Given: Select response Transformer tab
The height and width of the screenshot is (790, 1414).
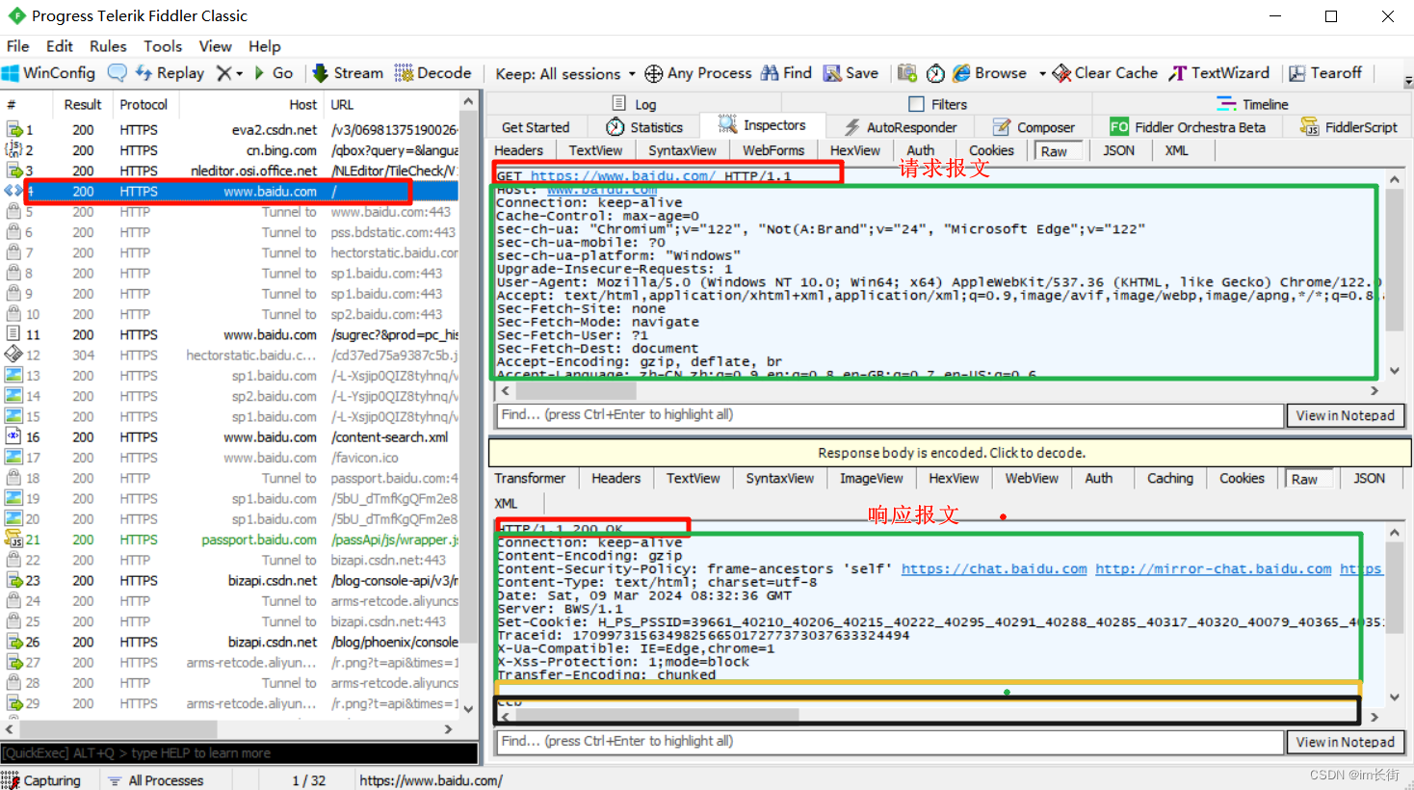Looking at the screenshot, I should (530, 478).
